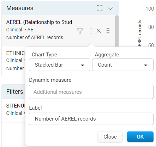Open the Chart Type dropdown
Viewport: 156px width, 147px height.
[60, 65]
